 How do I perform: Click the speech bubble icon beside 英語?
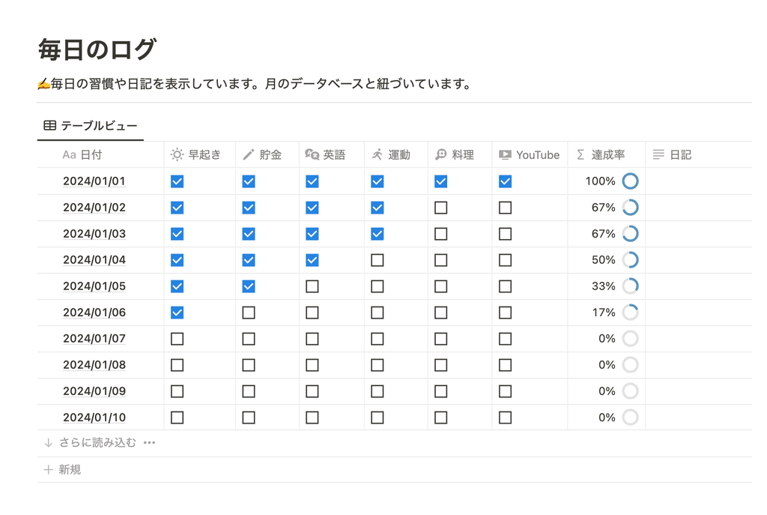point(312,154)
